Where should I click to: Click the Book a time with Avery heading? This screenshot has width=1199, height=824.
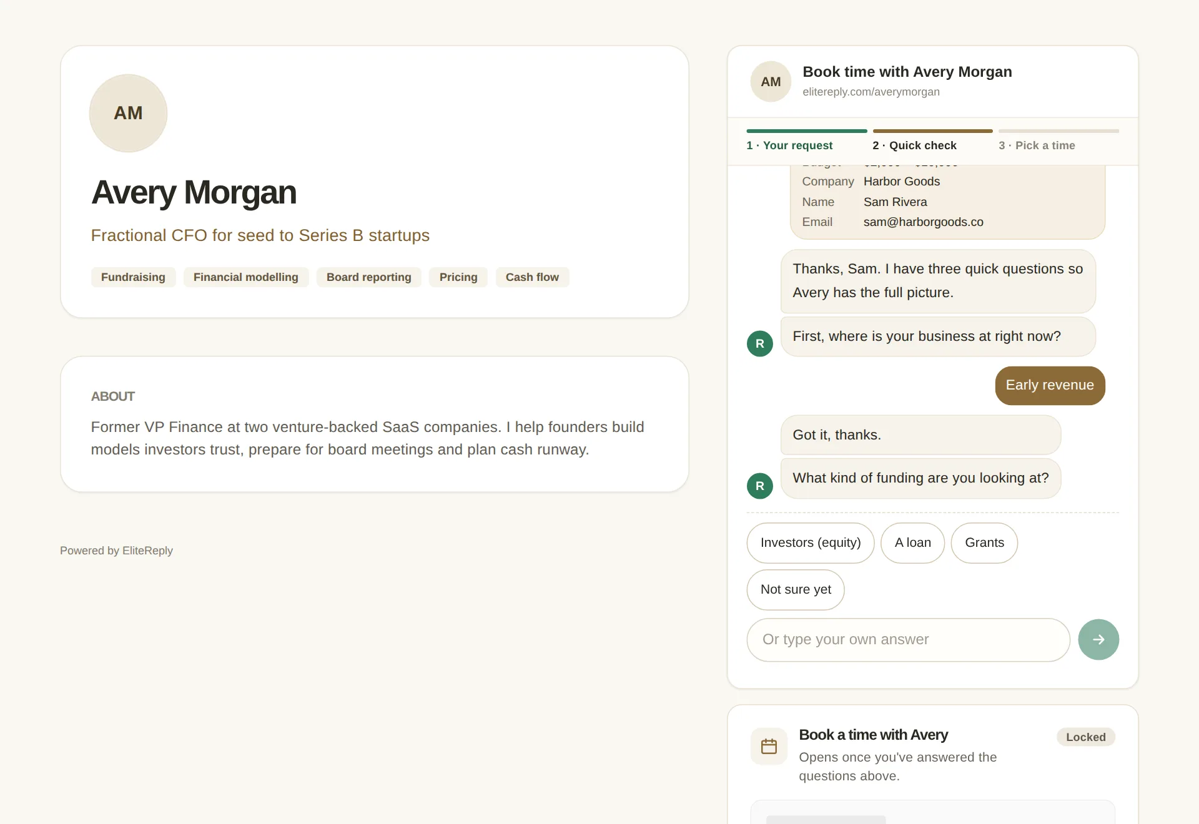click(x=873, y=735)
